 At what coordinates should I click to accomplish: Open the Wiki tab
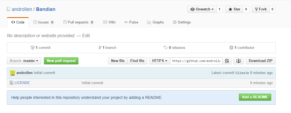click(109, 22)
